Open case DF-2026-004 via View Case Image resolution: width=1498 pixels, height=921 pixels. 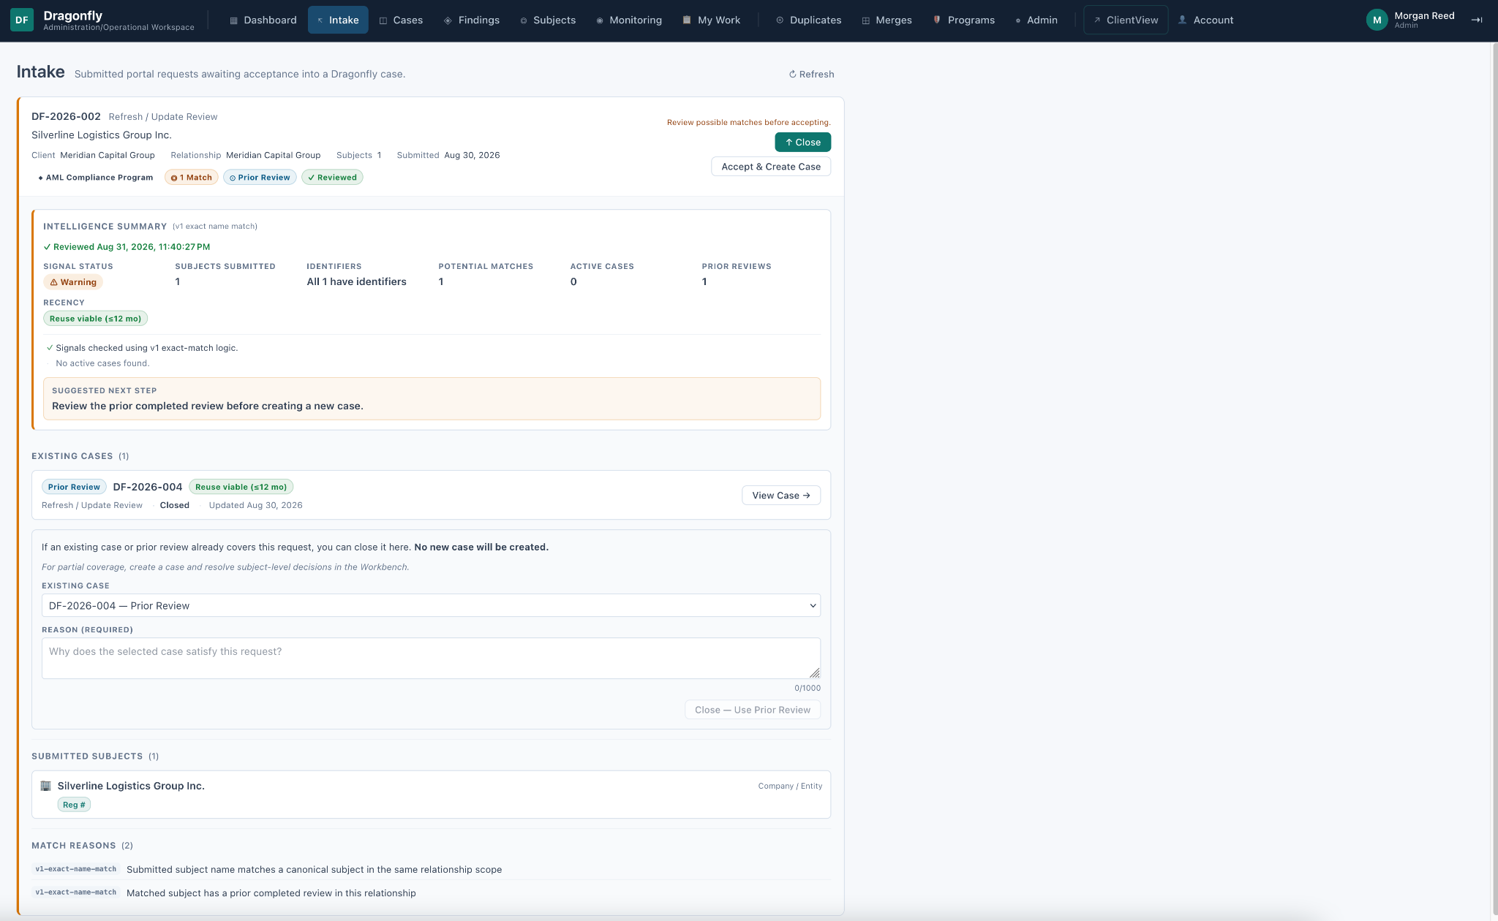(x=781, y=496)
